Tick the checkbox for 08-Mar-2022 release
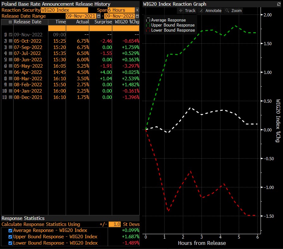The width and height of the screenshot is (283, 249). coord(10,79)
